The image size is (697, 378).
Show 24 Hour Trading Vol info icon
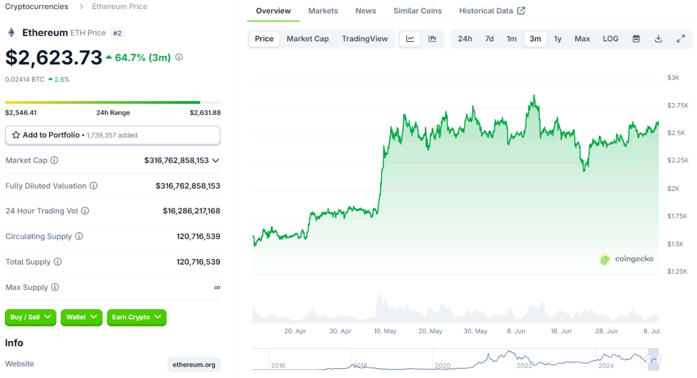pyautogui.click(x=85, y=211)
